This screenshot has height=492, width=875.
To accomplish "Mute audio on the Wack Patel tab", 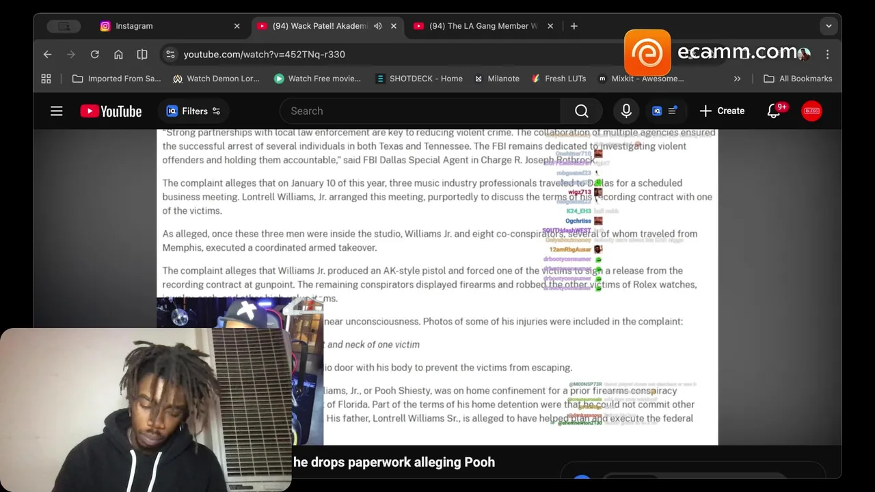I will (378, 26).
